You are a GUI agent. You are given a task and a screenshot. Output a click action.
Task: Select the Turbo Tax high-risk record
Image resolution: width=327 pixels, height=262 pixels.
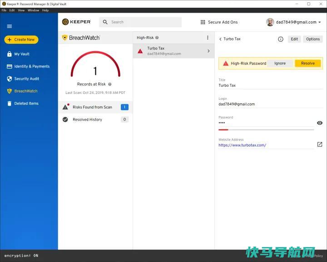coord(173,51)
